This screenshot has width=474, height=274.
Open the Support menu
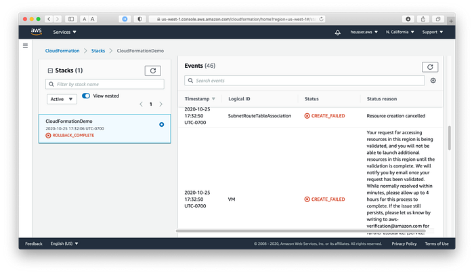(432, 32)
